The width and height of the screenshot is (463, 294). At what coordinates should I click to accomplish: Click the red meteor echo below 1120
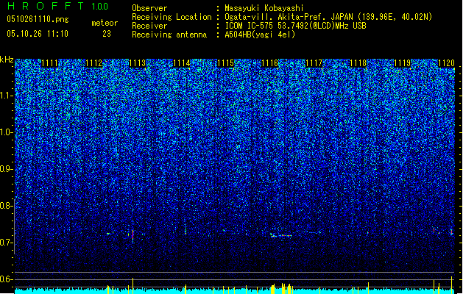click(x=451, y=232)
